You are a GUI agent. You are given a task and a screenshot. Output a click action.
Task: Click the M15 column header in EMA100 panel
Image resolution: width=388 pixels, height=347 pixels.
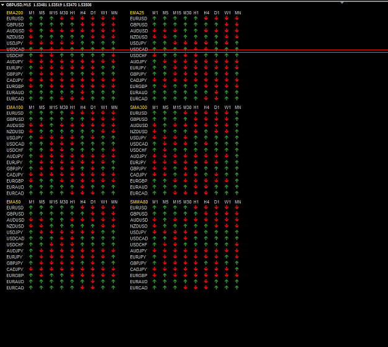point(53,107)
